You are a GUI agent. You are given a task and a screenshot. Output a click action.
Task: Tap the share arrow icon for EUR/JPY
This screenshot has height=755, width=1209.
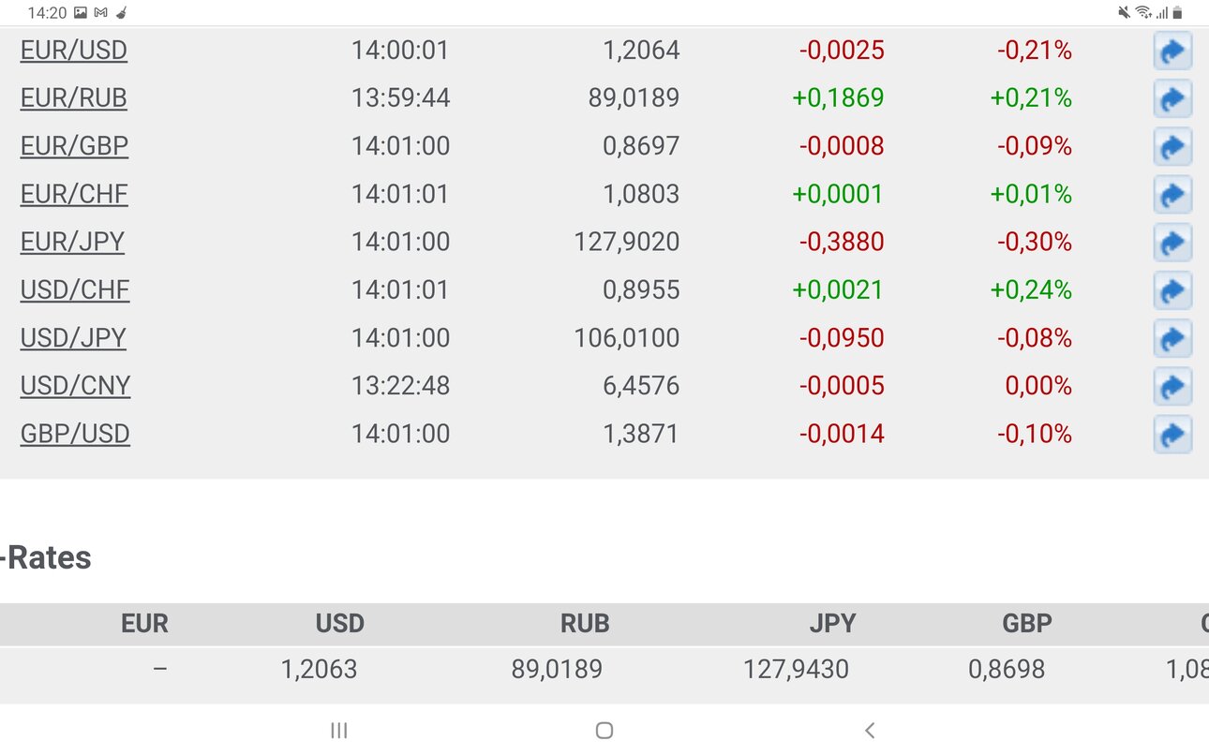coord(1172,243)
